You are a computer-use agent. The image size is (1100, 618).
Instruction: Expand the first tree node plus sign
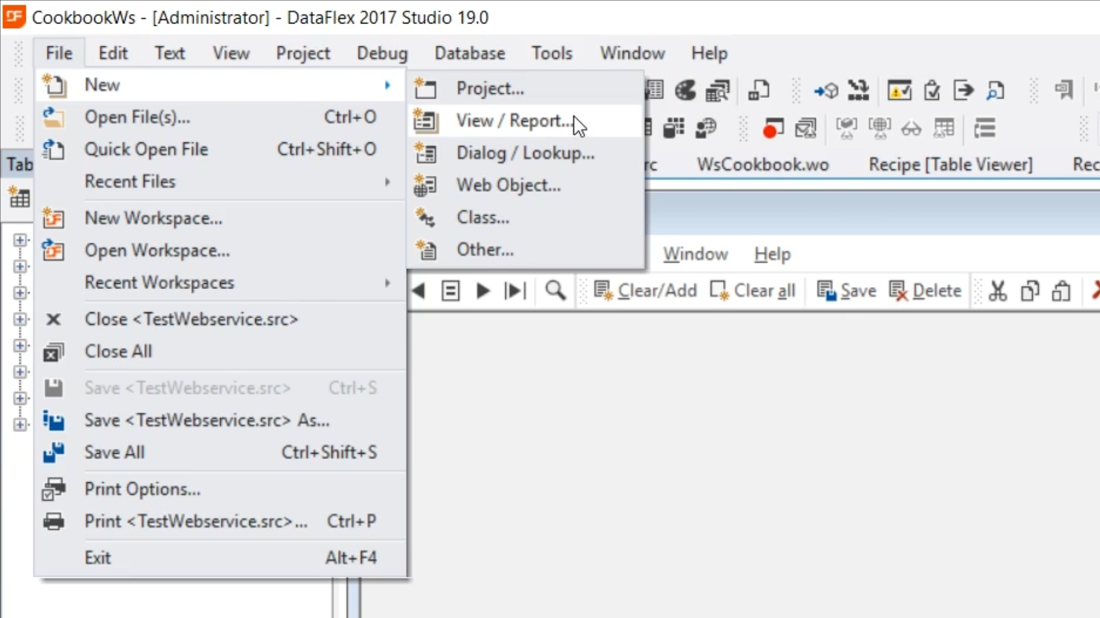coord(20,240)
